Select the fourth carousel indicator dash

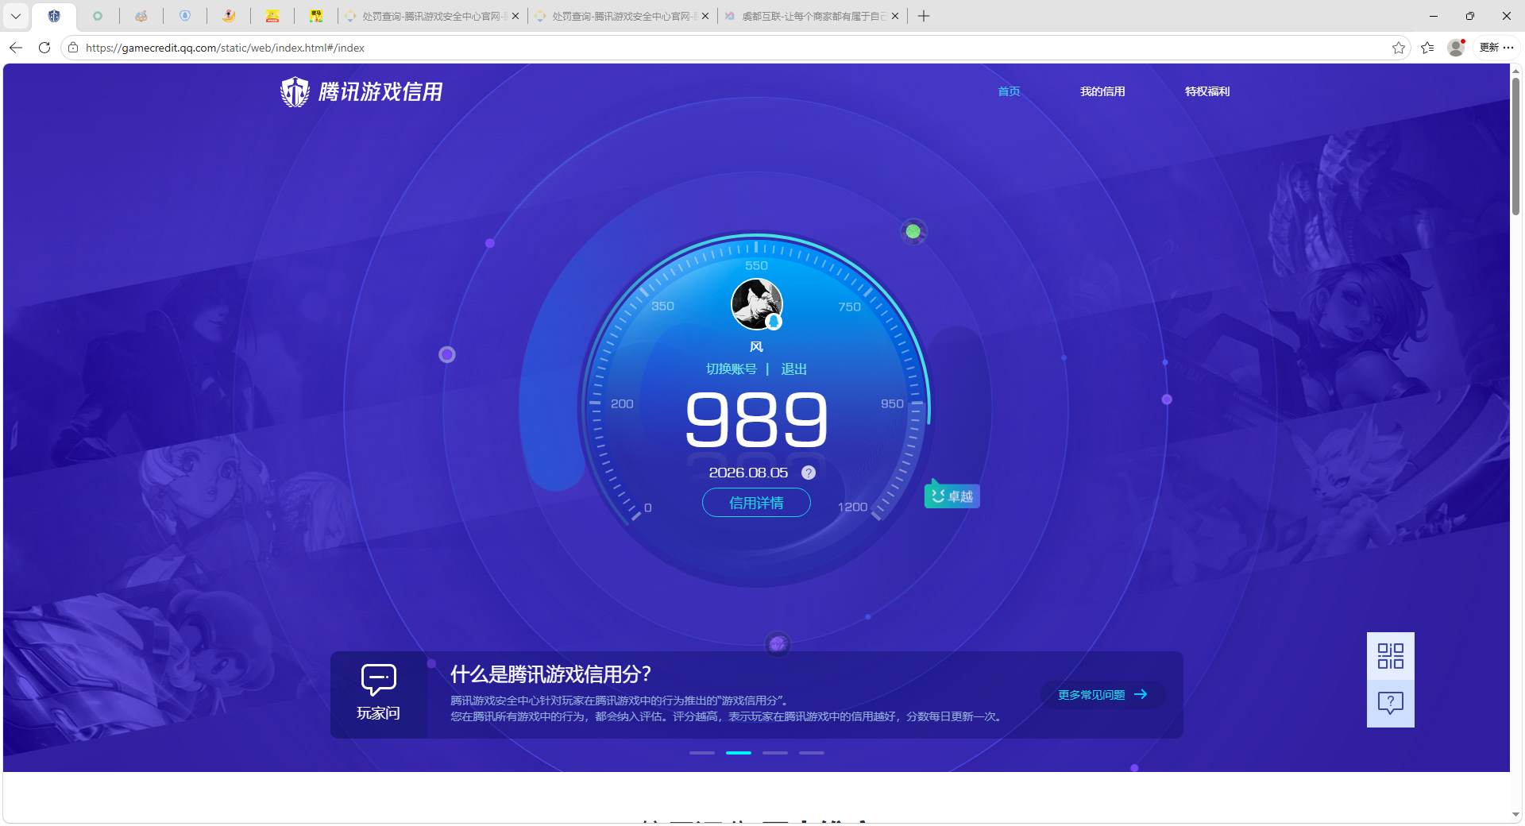click(812, 752)
